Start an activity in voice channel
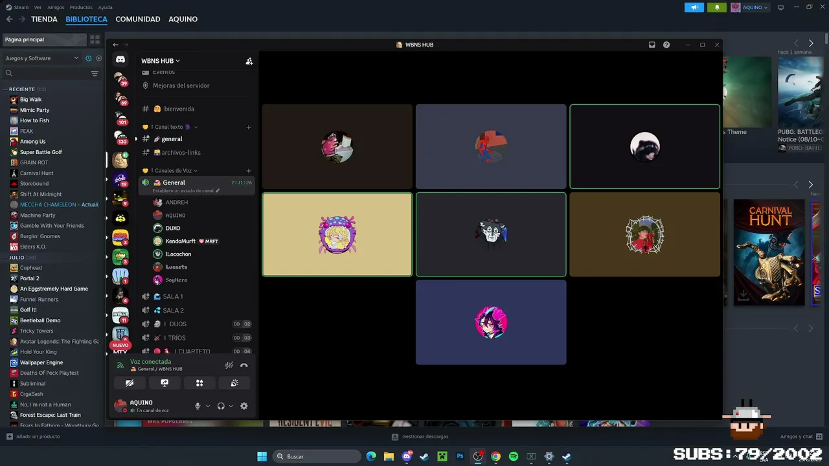Viewport: 829px width, 466px height. coord(199,383)
